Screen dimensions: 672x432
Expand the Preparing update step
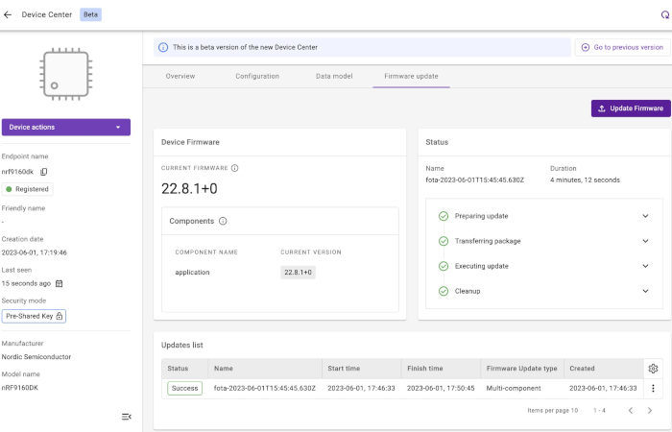point(645,216)
